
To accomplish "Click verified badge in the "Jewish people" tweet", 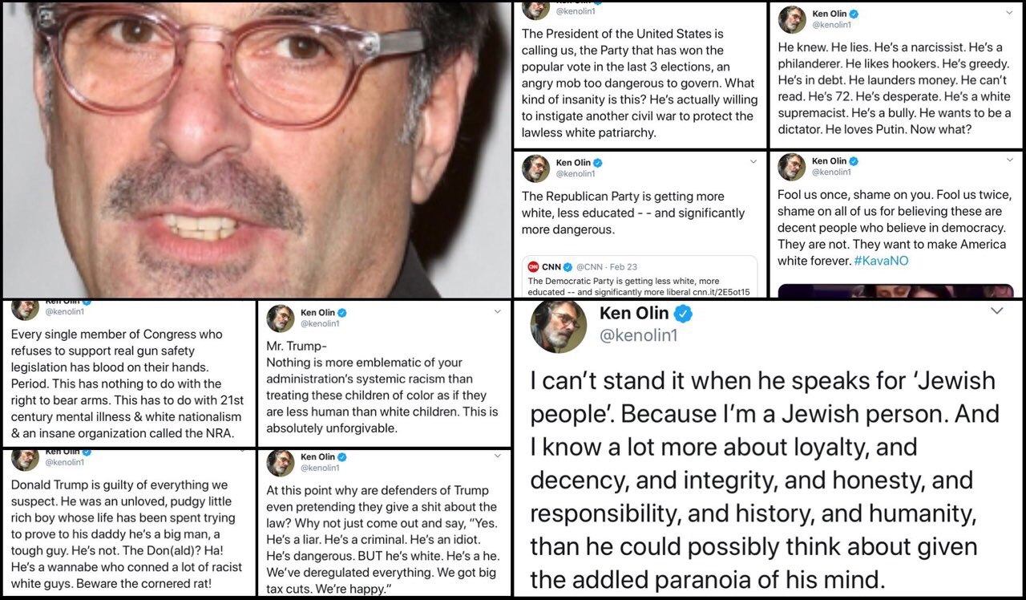I will pos(682,314).
